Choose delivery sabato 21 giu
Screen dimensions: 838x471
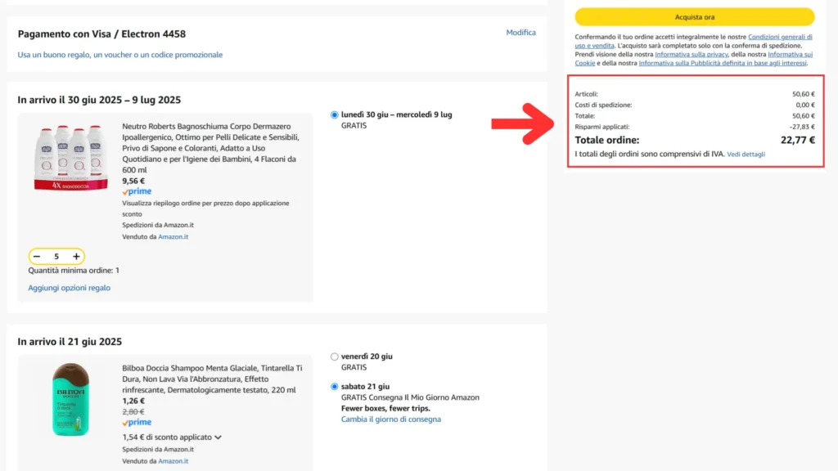[x=335, y=387]
